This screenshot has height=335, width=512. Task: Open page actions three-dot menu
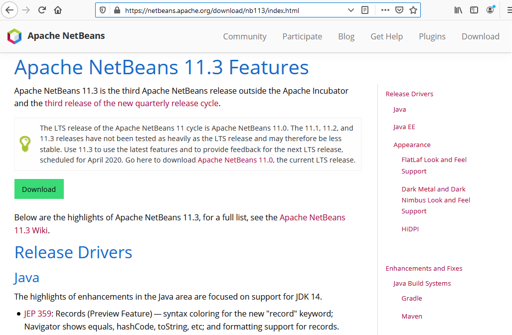point(385,10)
